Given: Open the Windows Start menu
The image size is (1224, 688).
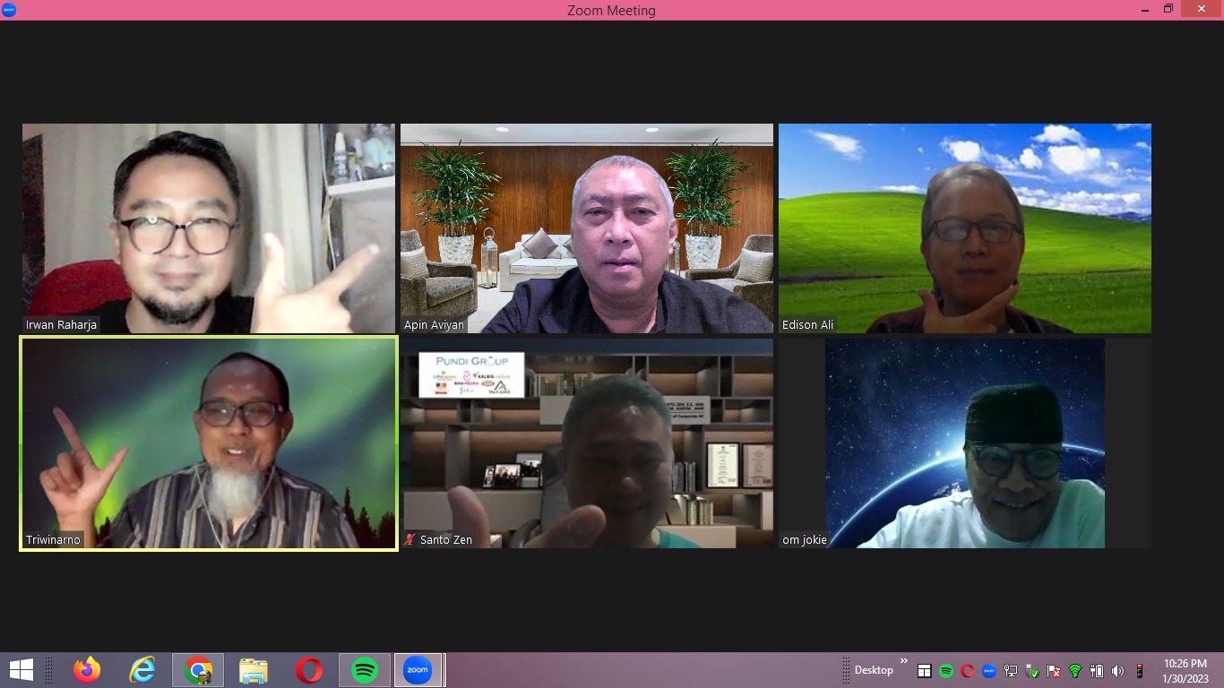Looking at the screenshot, I should click(x=21, y=670).
